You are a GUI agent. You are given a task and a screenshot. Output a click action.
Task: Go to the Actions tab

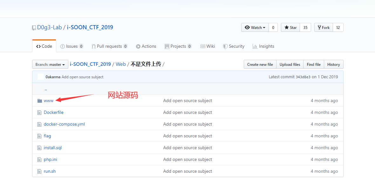(146, 46)
